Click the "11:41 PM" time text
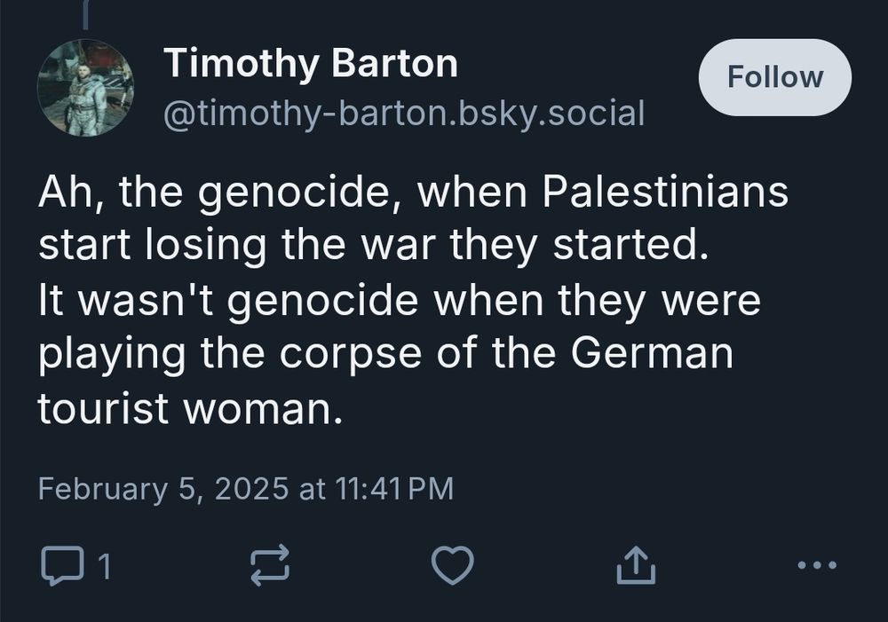This screenshot has height=622, width=888. click(393, 488)
